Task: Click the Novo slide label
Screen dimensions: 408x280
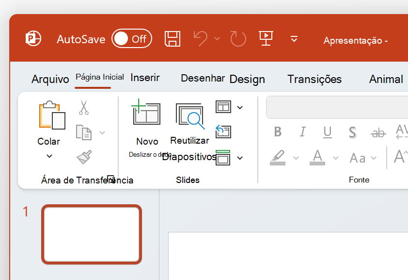Action: pos(147,141)
